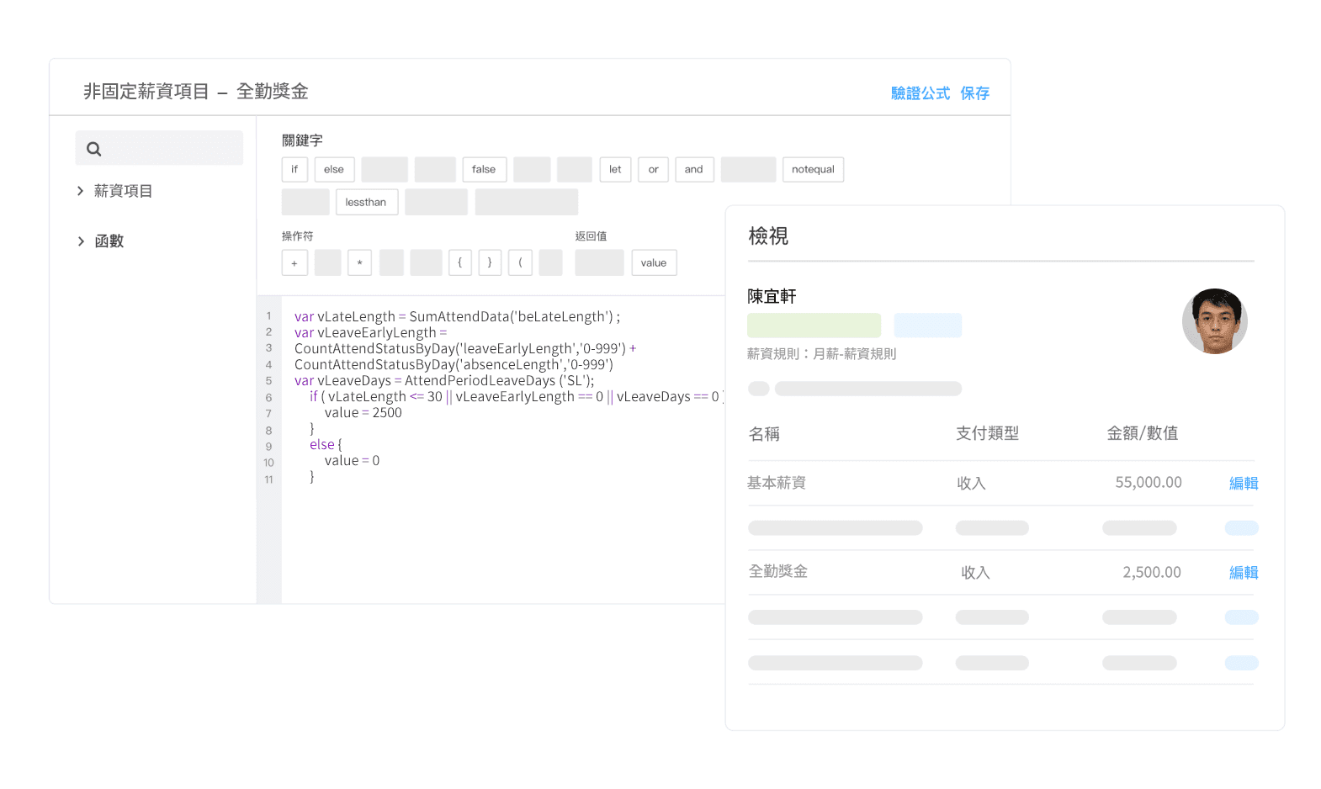Click the employee name 陳宜軒

[x=772, y=296]
